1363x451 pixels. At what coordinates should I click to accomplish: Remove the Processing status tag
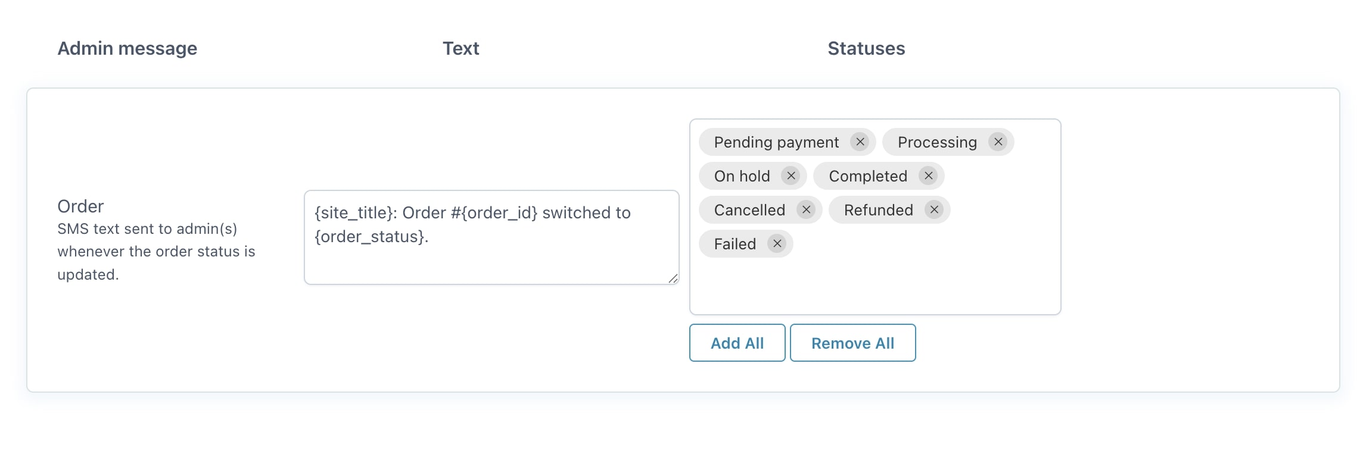[998, 142]
